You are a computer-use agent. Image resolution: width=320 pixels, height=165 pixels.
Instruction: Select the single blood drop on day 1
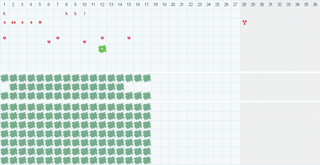[x=4, y=22]
